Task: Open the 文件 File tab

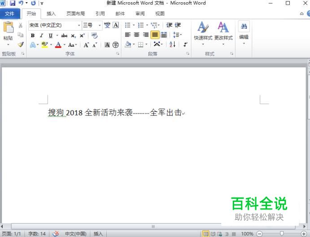Action: 10,13
